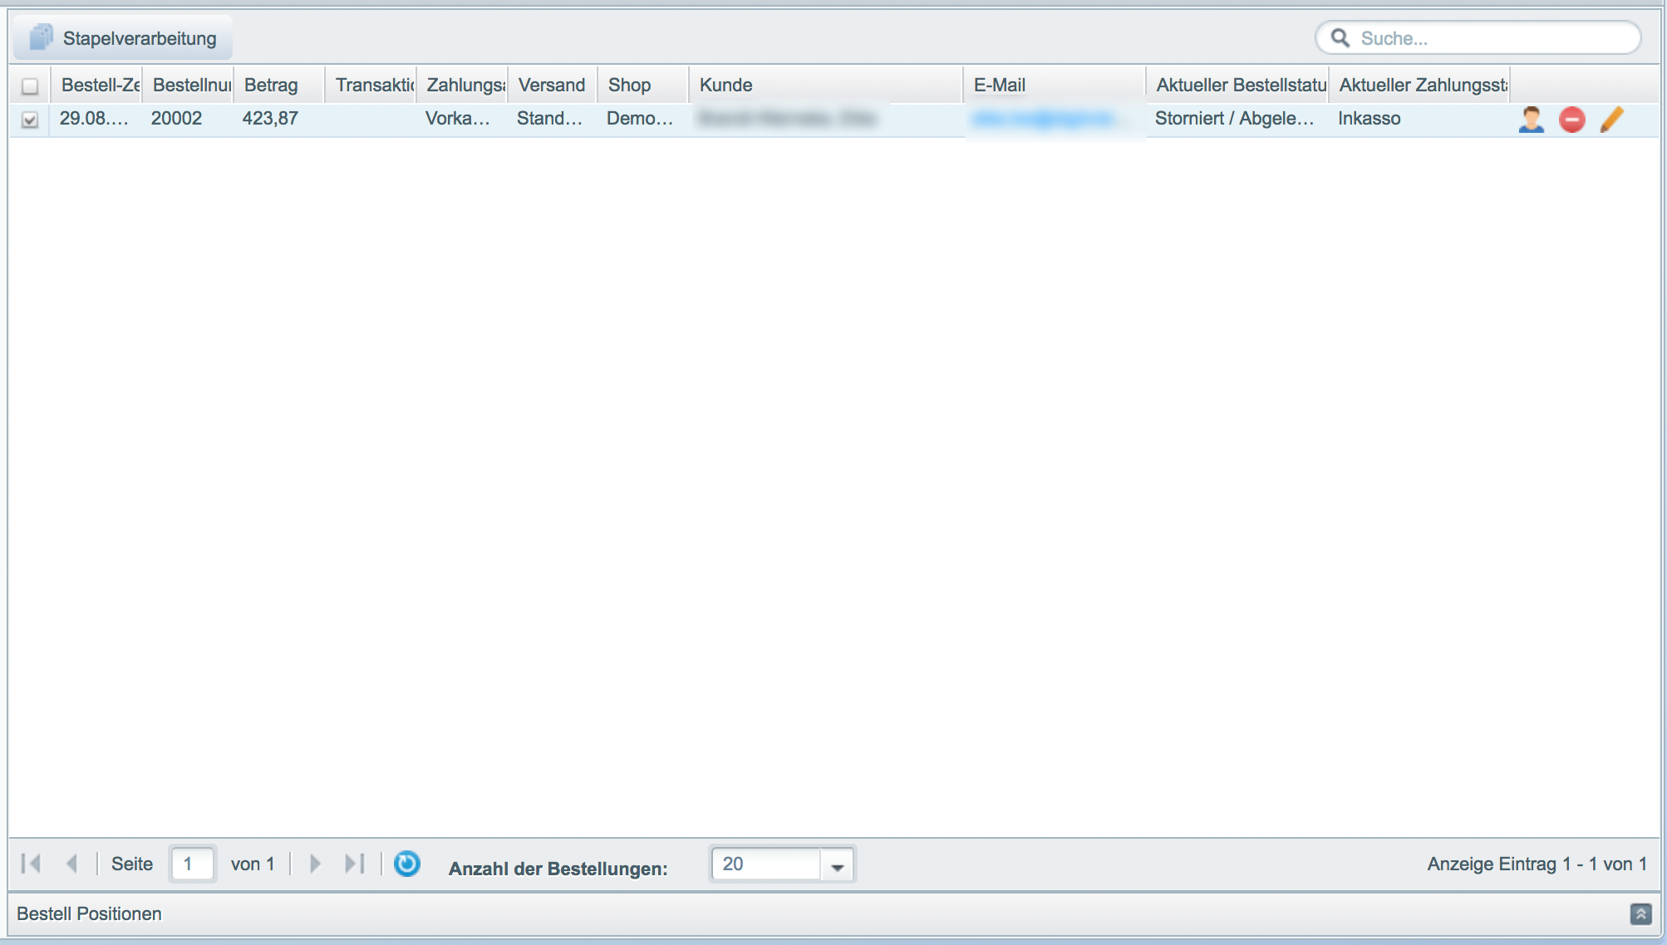Focus the Suche search field

[x=1478, y=38]
